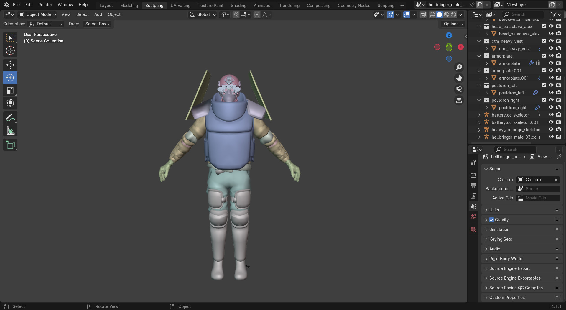Switch to the Shading workspace tab
The width and height of the screenshot is (566, 310).
coord(238,5)
